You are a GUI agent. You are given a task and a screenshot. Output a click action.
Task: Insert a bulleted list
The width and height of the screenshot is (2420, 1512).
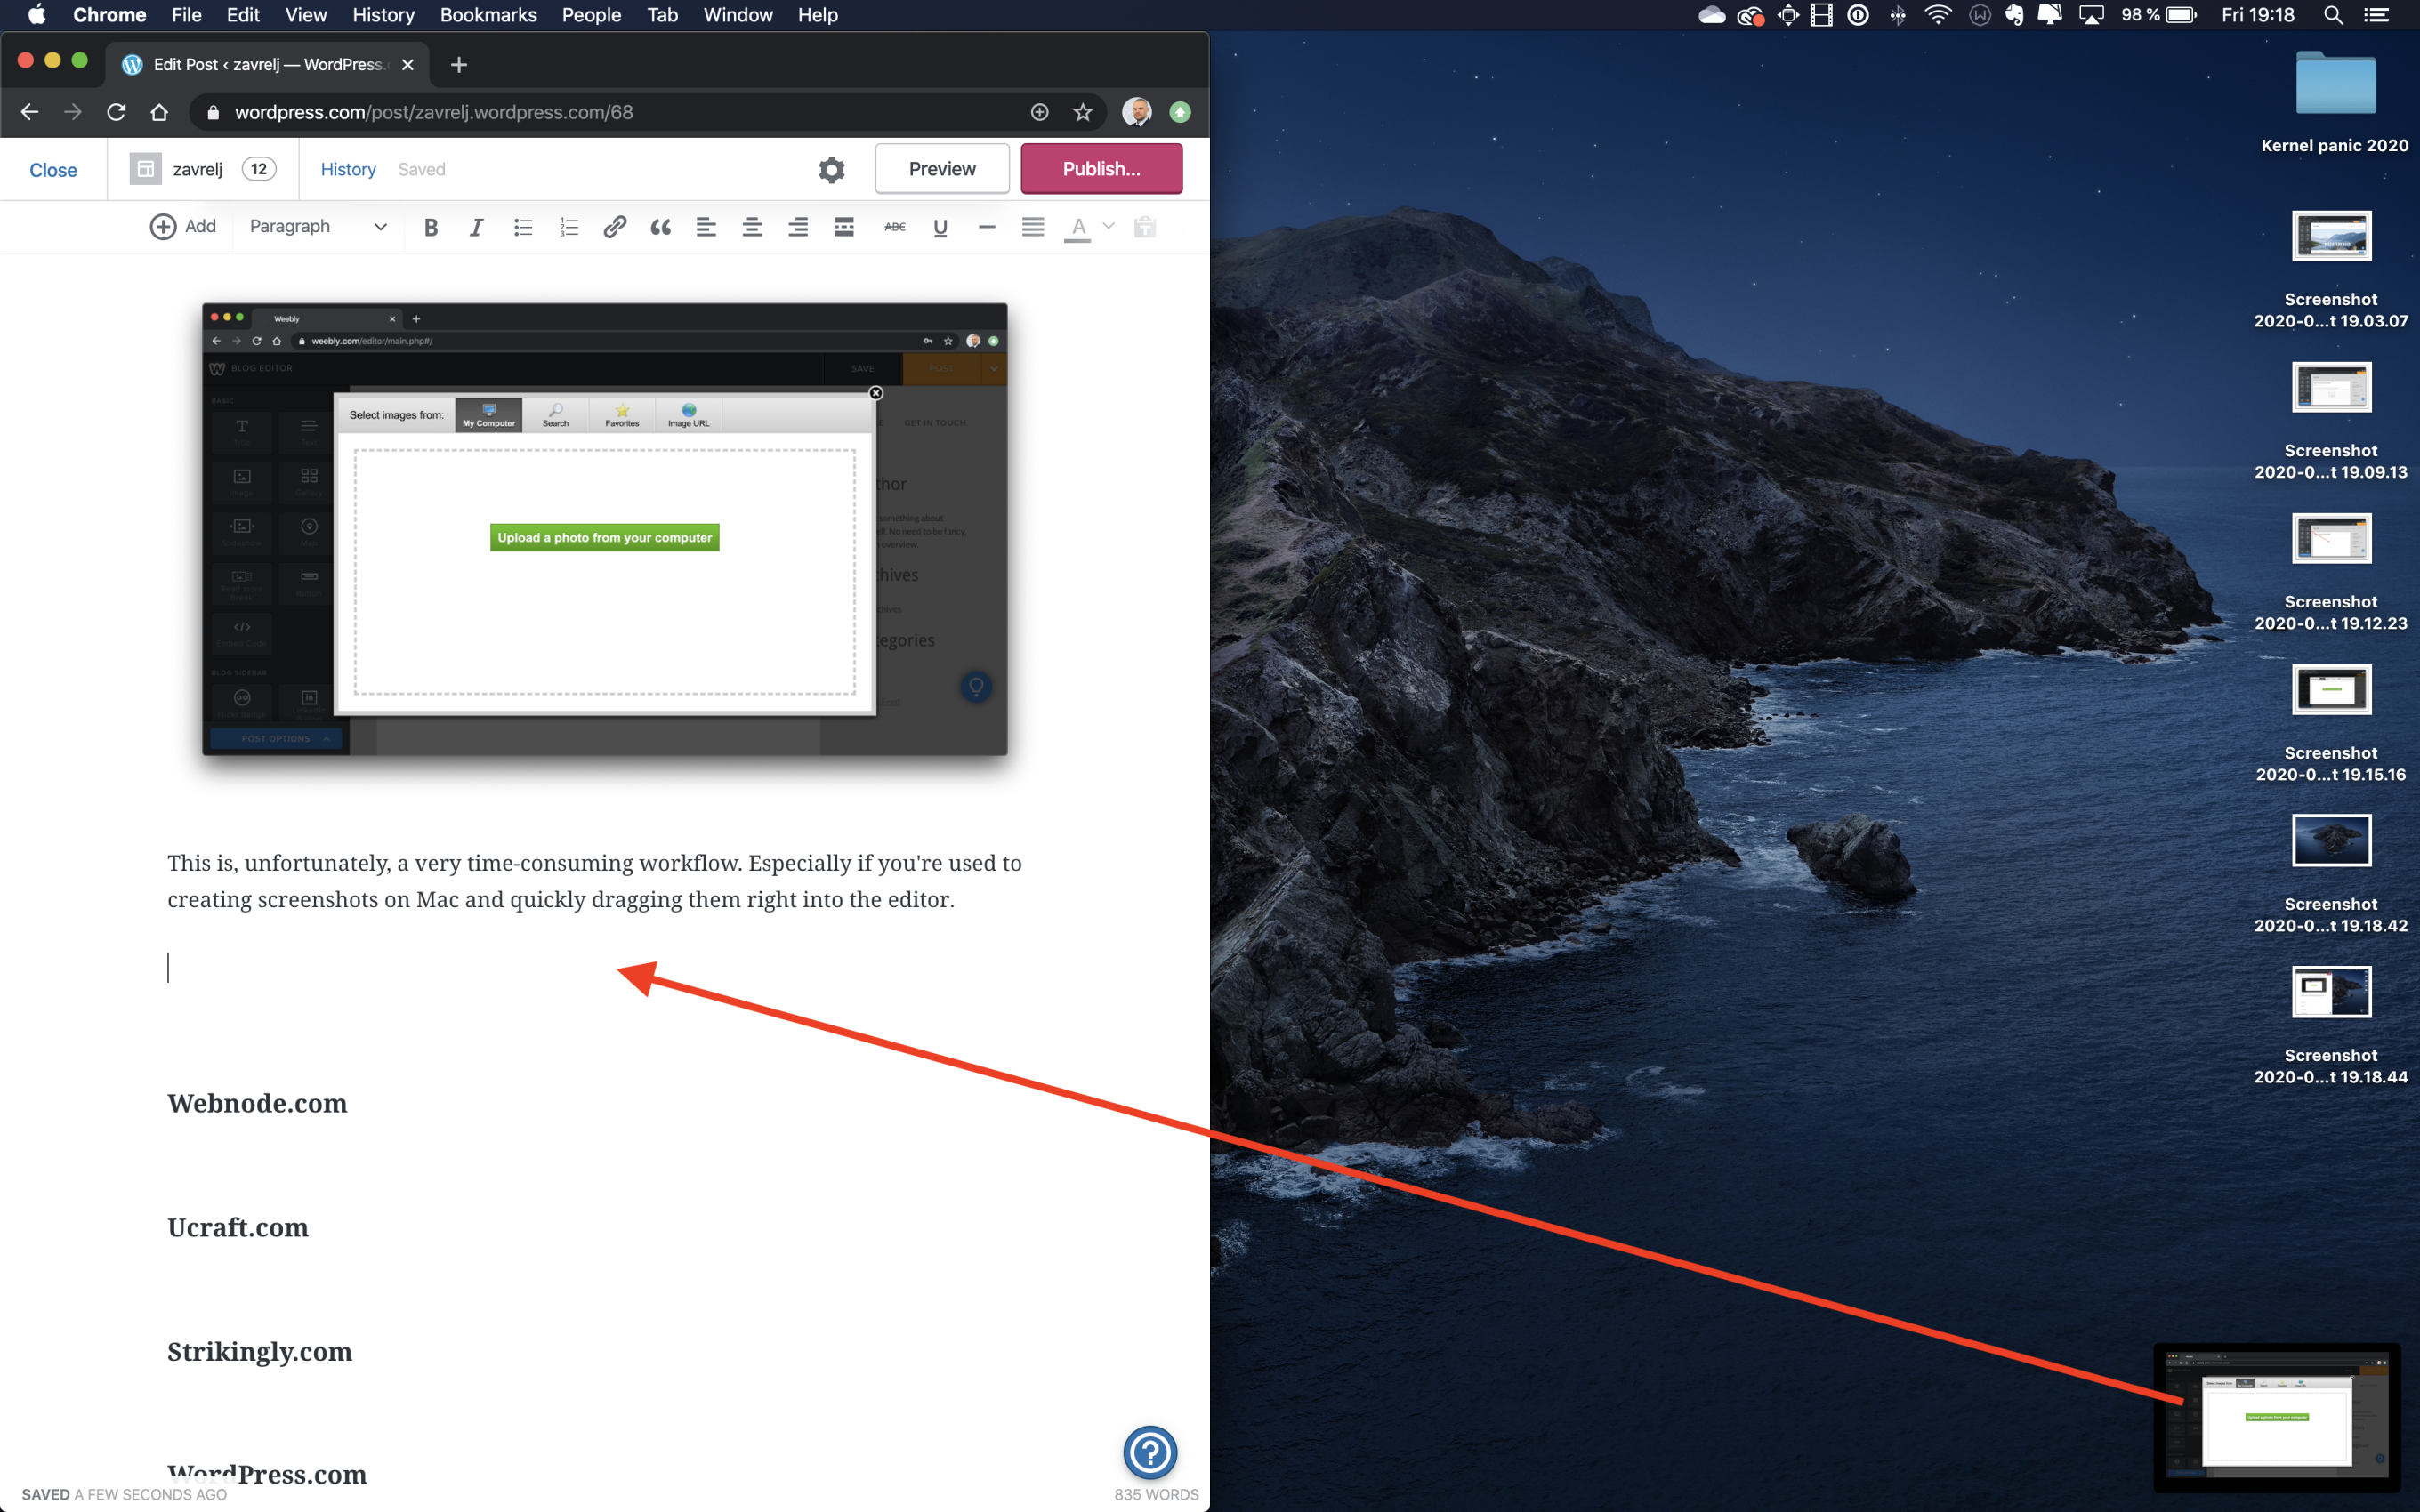click(523, 227)
